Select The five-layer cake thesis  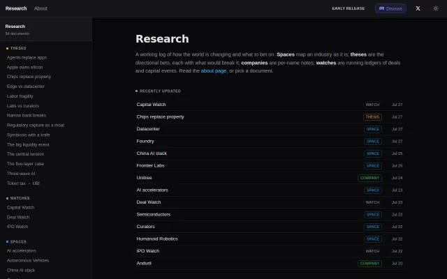pyautogui.click(x=25, y=164)
